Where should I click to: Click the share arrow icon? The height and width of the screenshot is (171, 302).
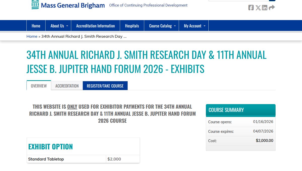coord(272,8)
